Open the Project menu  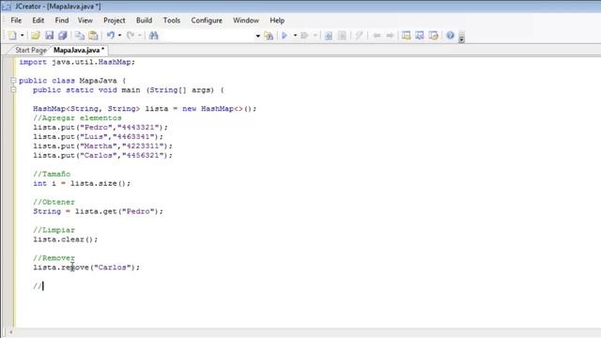(x=115, y=21)
